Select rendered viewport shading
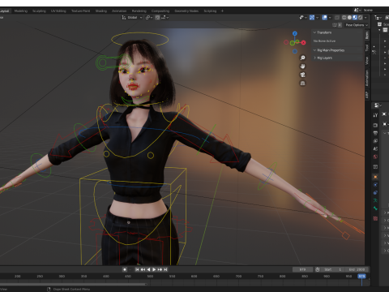 (361, 18)
